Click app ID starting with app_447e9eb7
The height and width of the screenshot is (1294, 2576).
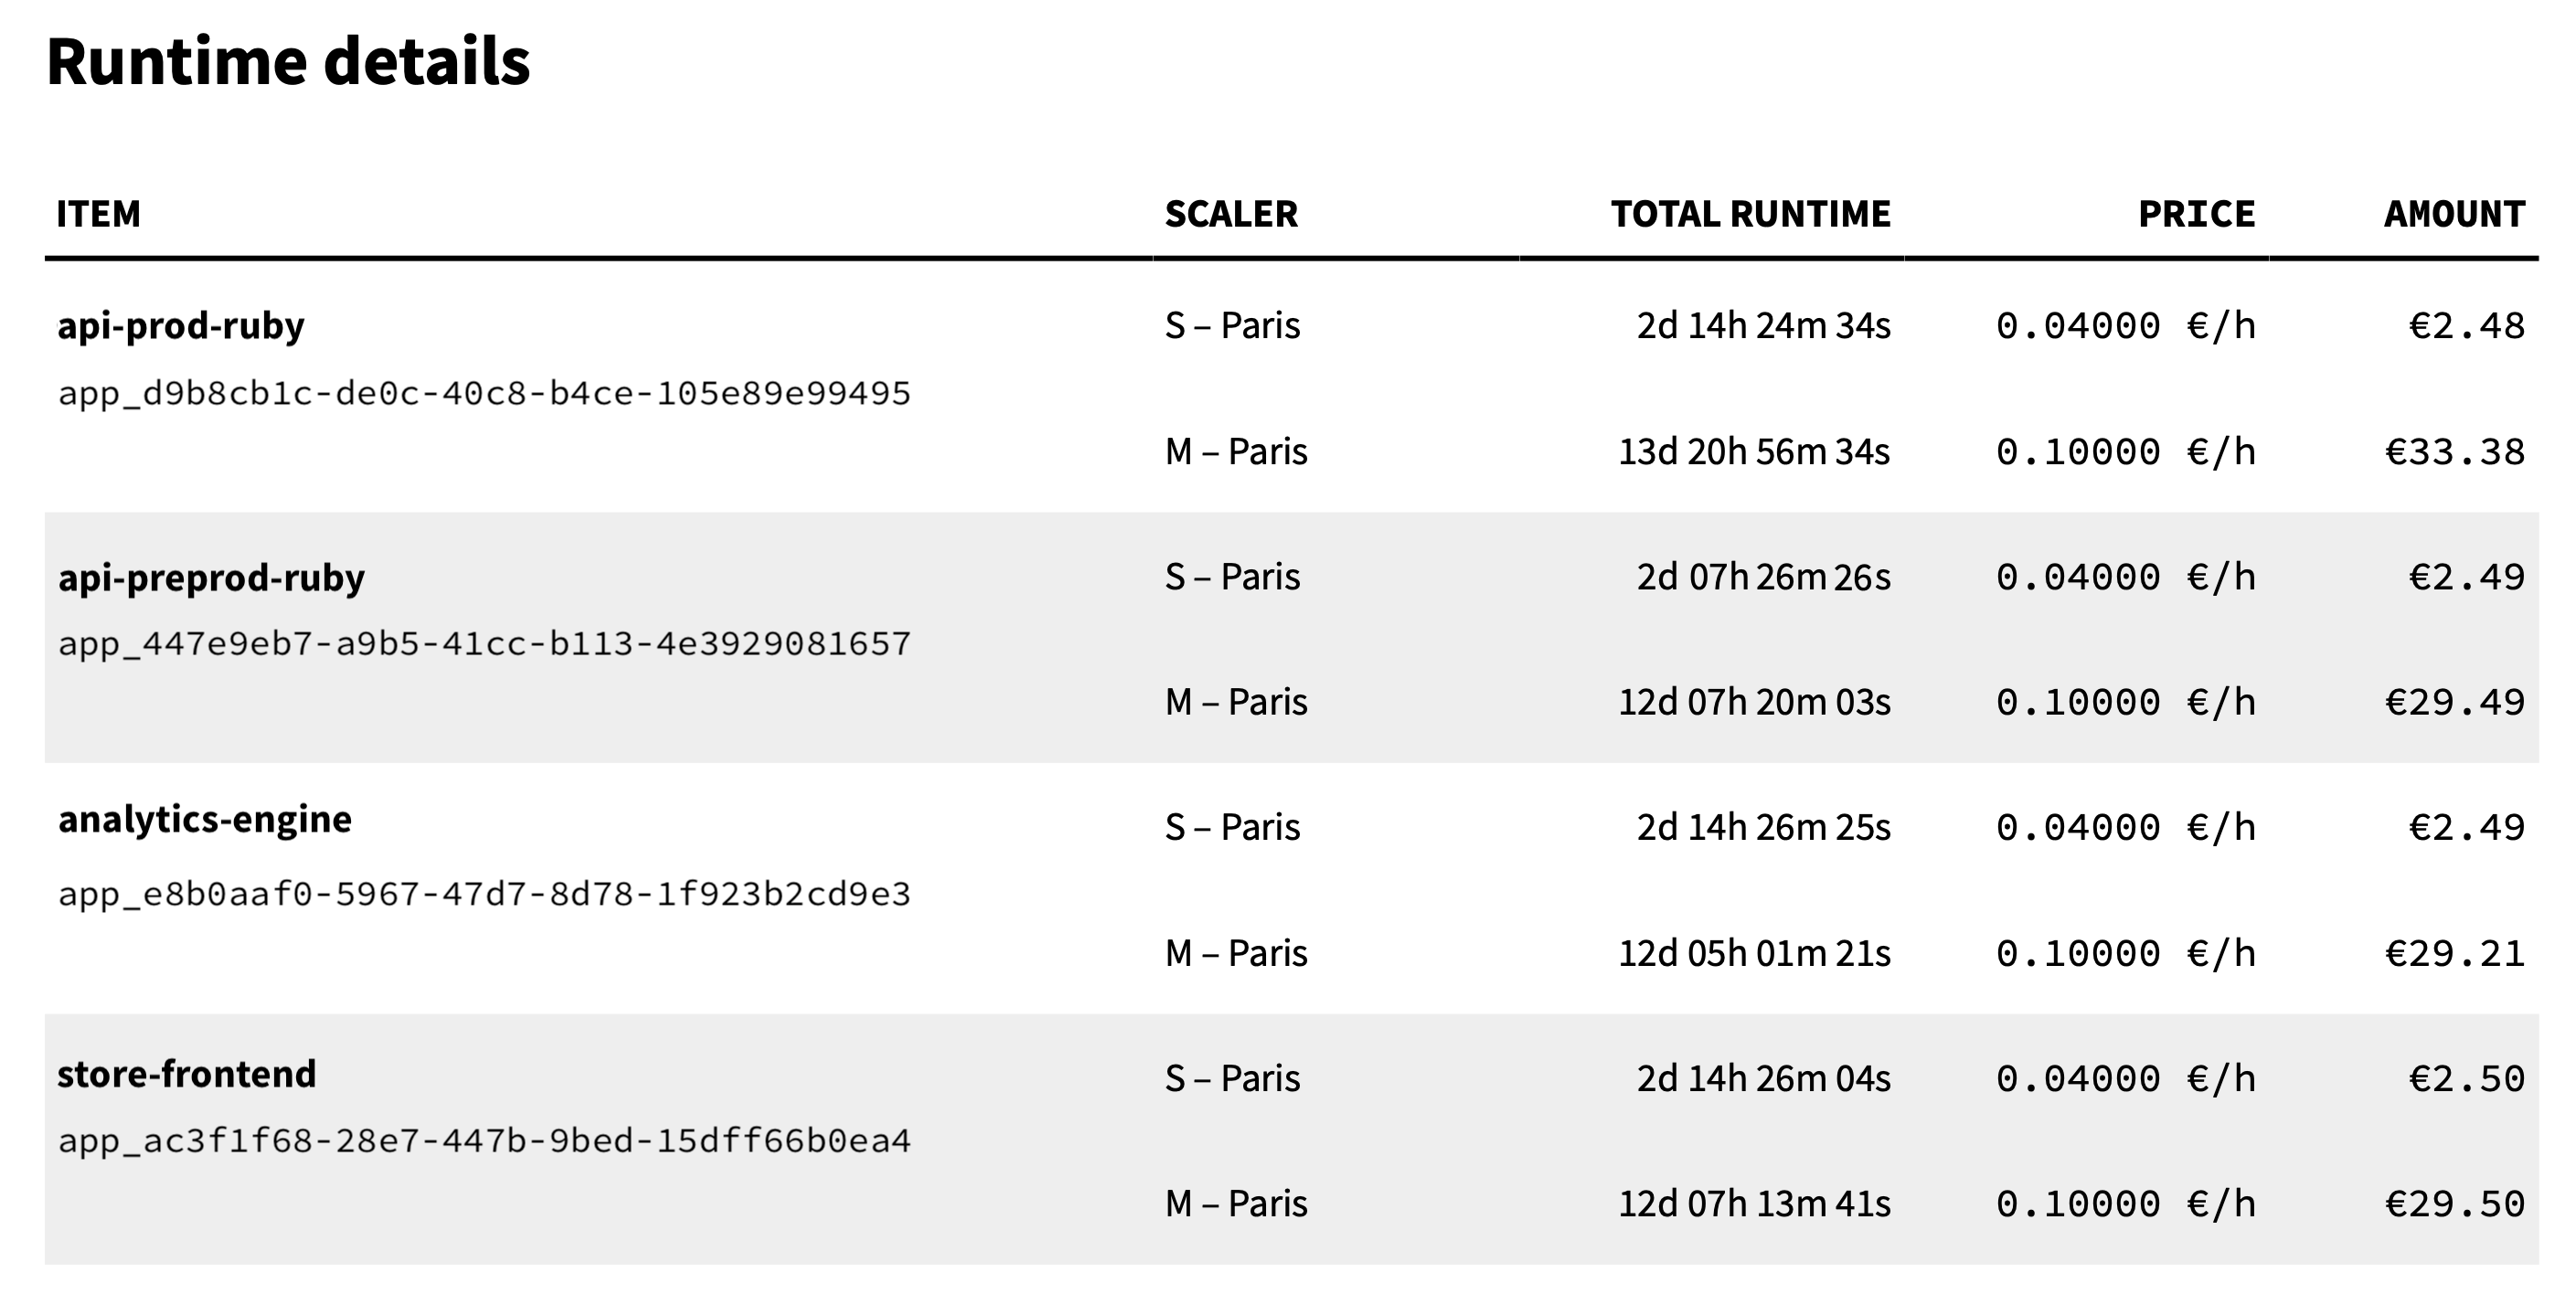(x=484, y=644)
